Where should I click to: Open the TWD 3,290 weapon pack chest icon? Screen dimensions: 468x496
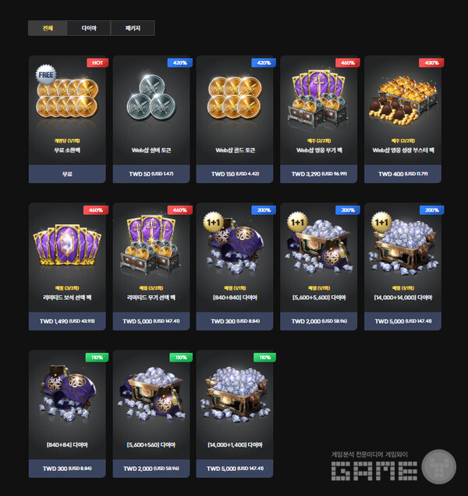click(318, 99)
